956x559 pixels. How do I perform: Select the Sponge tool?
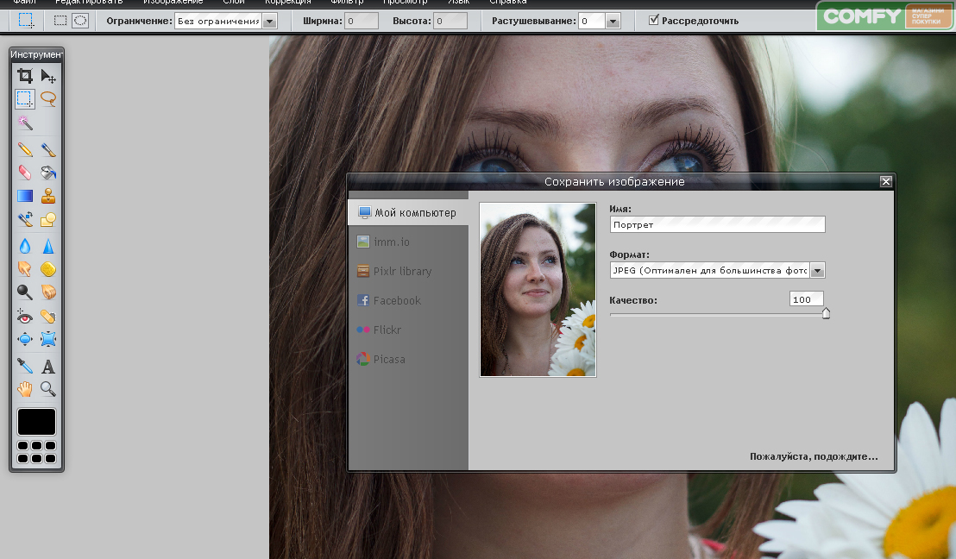tap(48, 269)
